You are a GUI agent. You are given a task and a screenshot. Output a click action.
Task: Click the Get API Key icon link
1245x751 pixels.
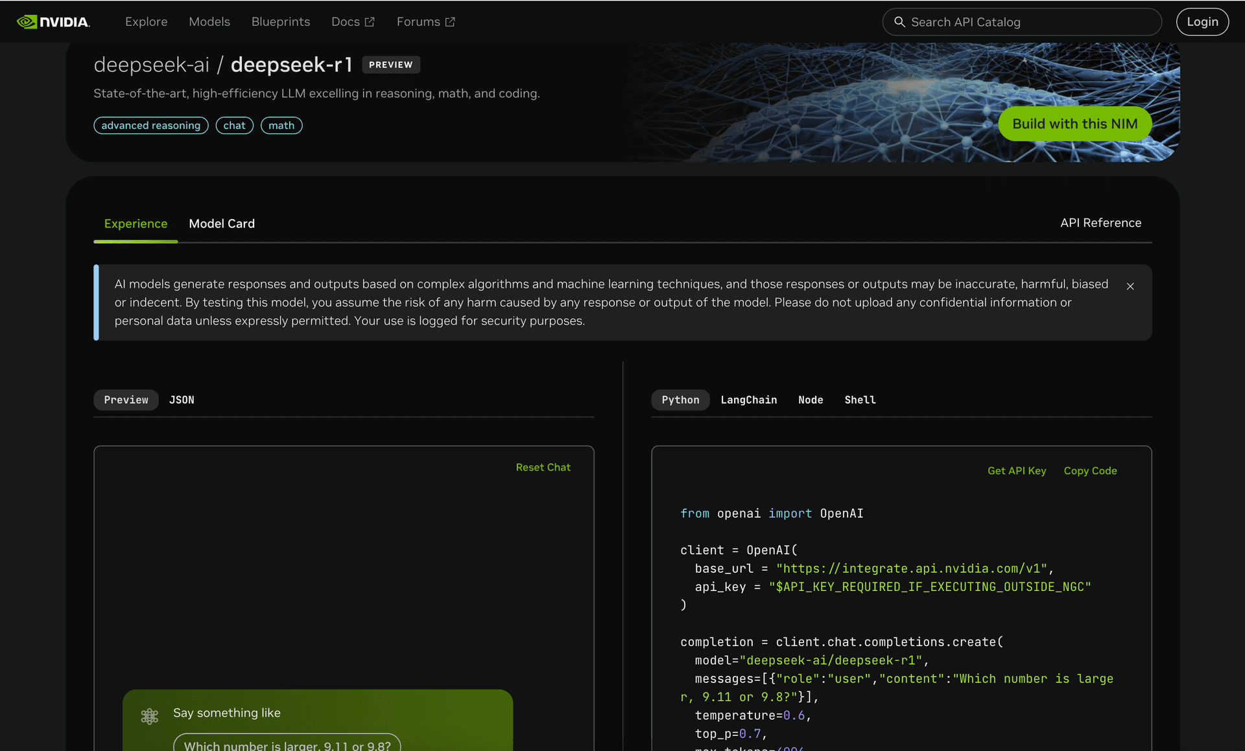coord(1017,470)
